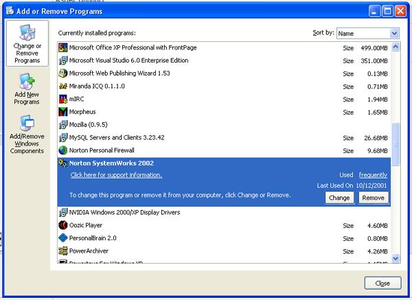This screenshot has width=412, height=300.
Task: Click the PowerArchiver icon
Action: click(x=62, y=251)
